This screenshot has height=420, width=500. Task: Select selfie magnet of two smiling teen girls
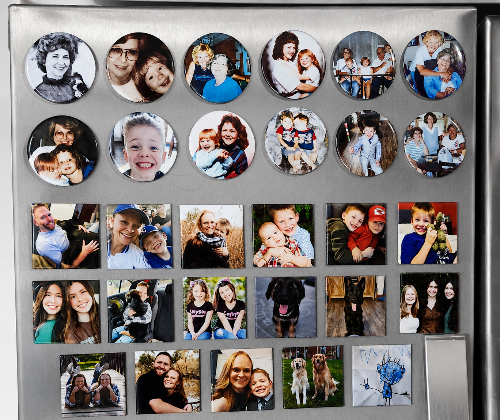pos(66,312)
